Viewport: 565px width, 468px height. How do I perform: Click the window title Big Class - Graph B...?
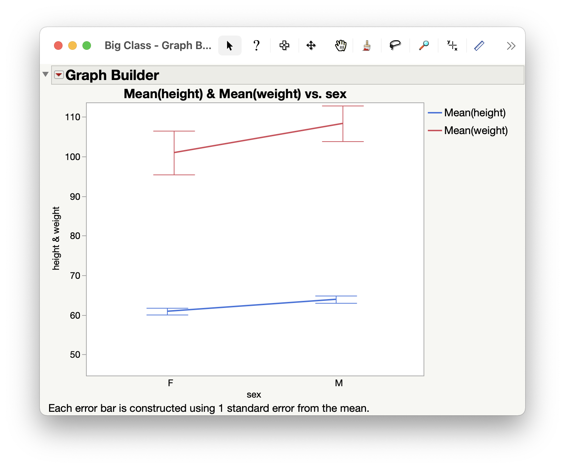pyautogui.click(x=158, y=46)
